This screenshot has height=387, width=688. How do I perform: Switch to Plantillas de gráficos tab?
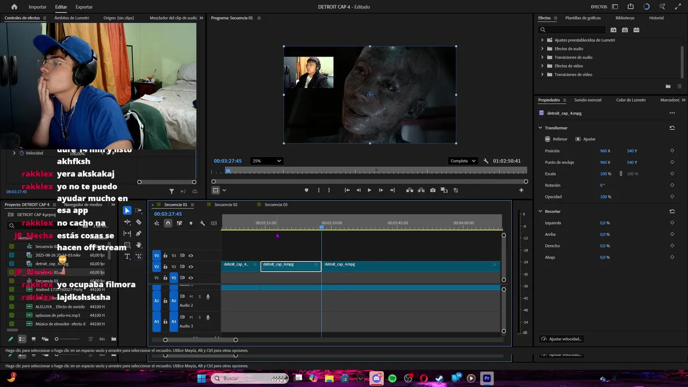click(583, 18)
